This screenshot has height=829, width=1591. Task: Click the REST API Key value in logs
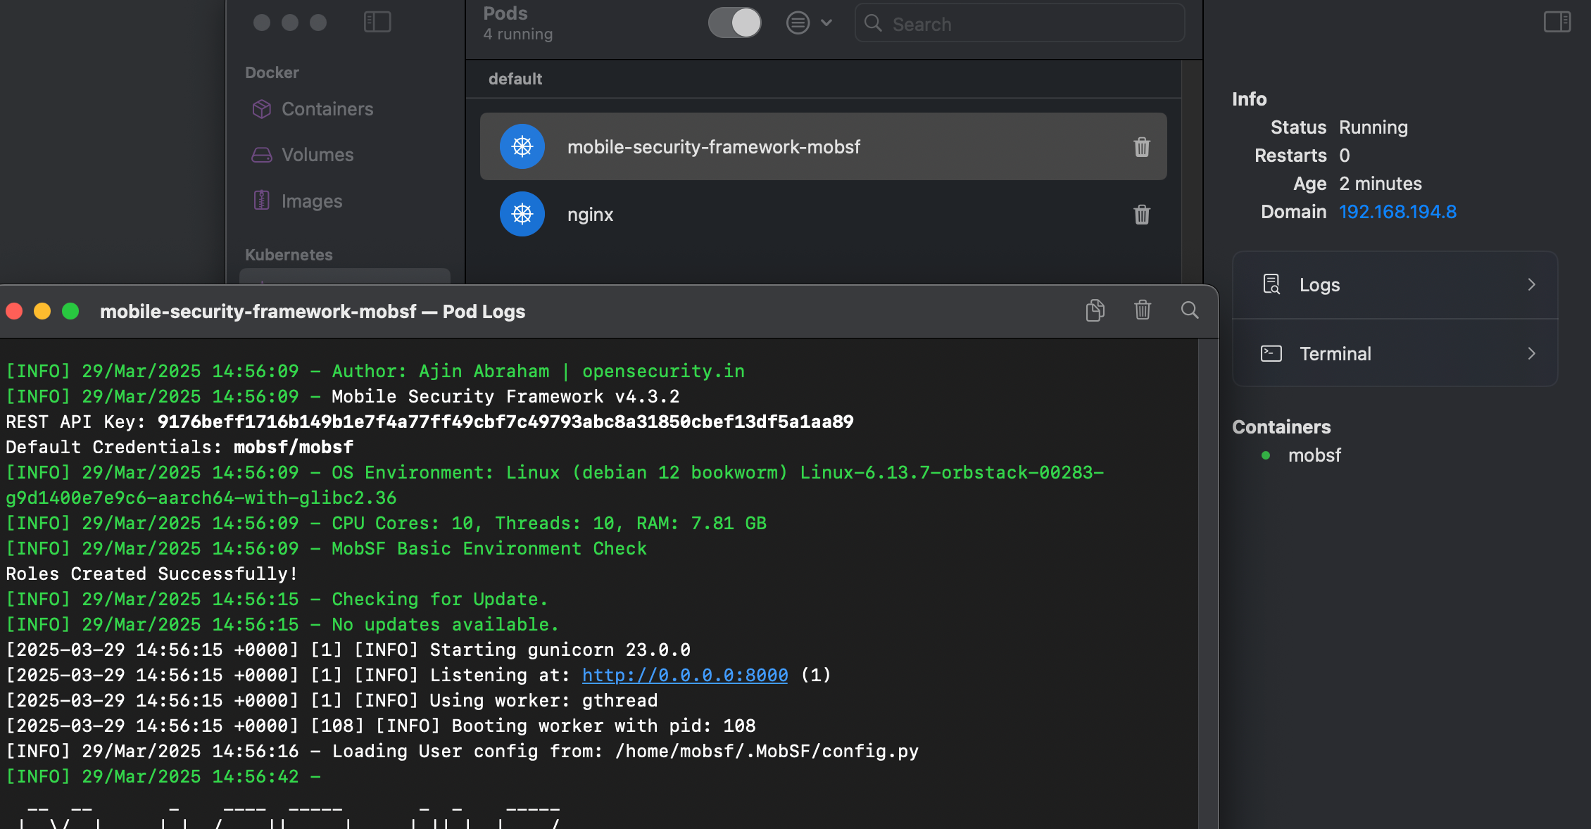[505, 422]
